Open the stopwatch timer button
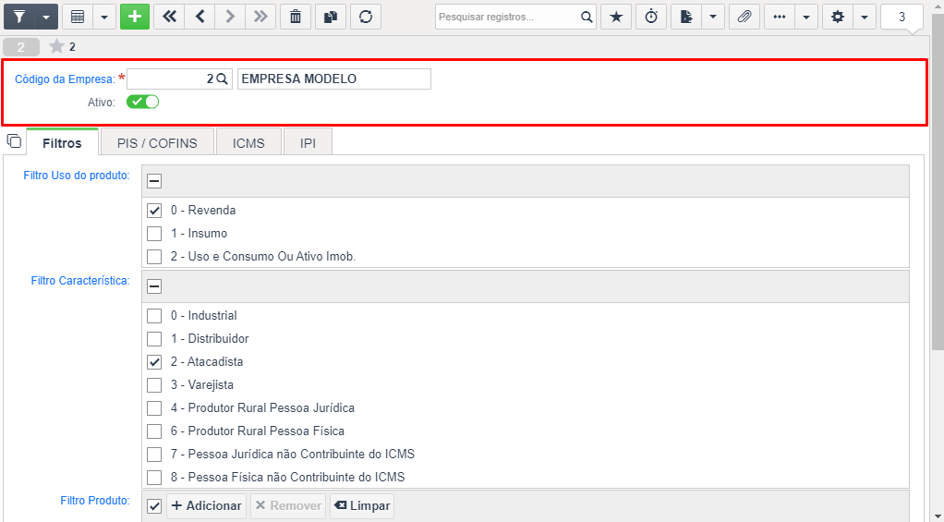 (651, 17)
